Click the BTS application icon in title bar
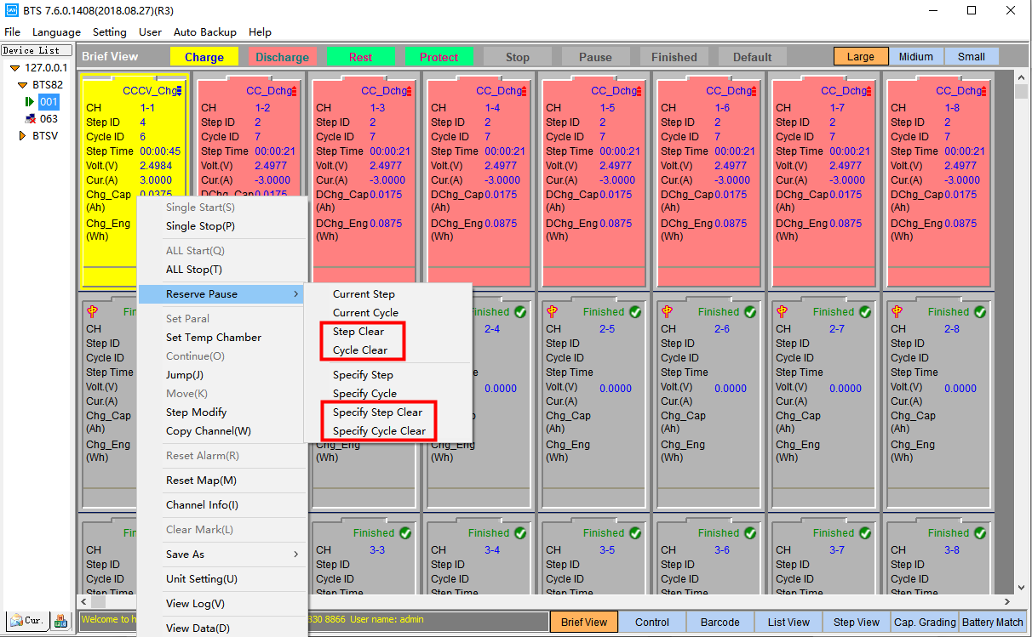Image resolution: width=1032 pixels, height=637 pixels. [11, 10]
